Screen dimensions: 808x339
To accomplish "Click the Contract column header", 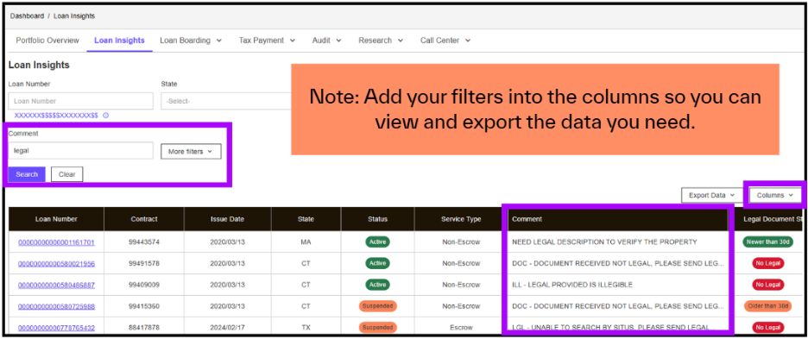I will click(x=144, y=219).
